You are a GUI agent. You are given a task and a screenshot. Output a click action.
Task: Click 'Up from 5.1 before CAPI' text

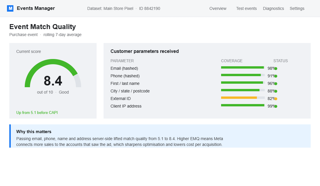[x=37, y=112]
